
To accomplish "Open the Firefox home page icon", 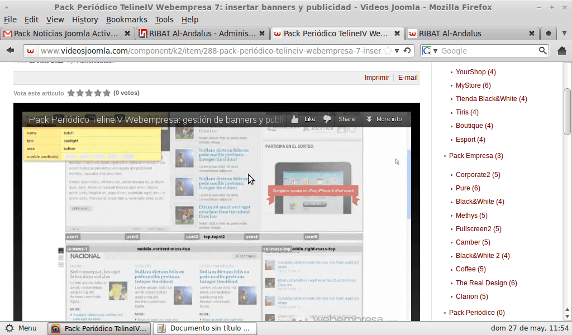I will pyautogui.click(x=562, y=51).
